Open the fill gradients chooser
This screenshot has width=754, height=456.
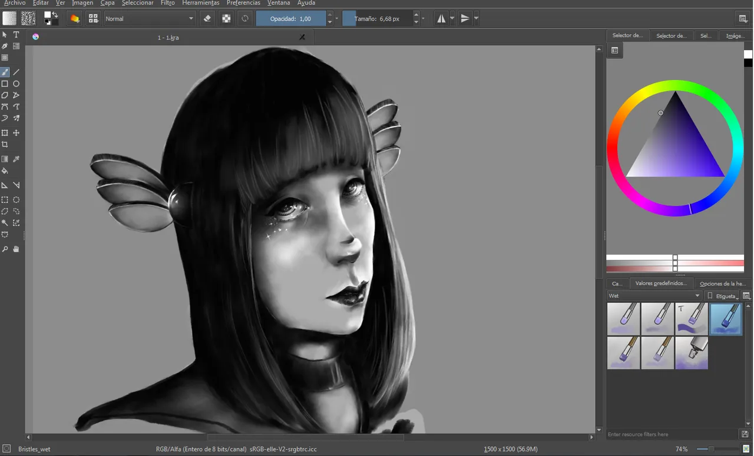9,19
